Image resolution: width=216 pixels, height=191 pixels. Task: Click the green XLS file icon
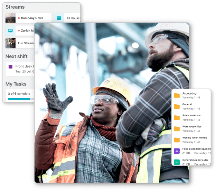point(177,162)
